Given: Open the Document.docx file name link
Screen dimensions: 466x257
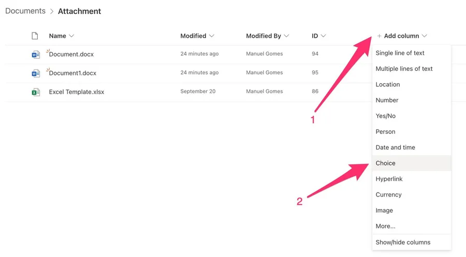Looking at the screenshot, I should [x=71, y=54].
